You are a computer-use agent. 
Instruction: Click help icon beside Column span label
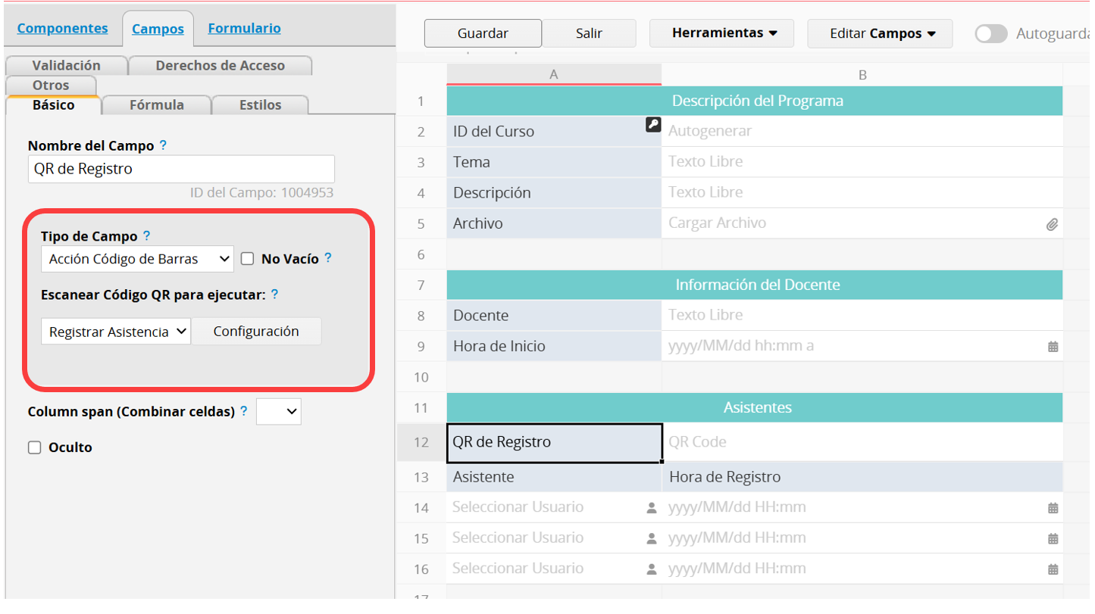point(244,412)
